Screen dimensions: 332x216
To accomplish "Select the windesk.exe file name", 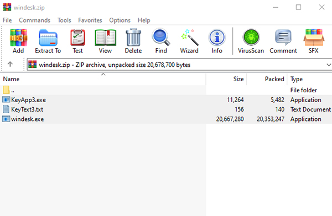I will tap(28, 119).
